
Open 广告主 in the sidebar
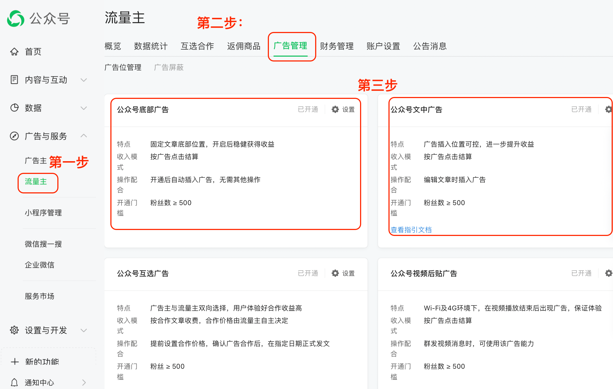tap(36, 161)
